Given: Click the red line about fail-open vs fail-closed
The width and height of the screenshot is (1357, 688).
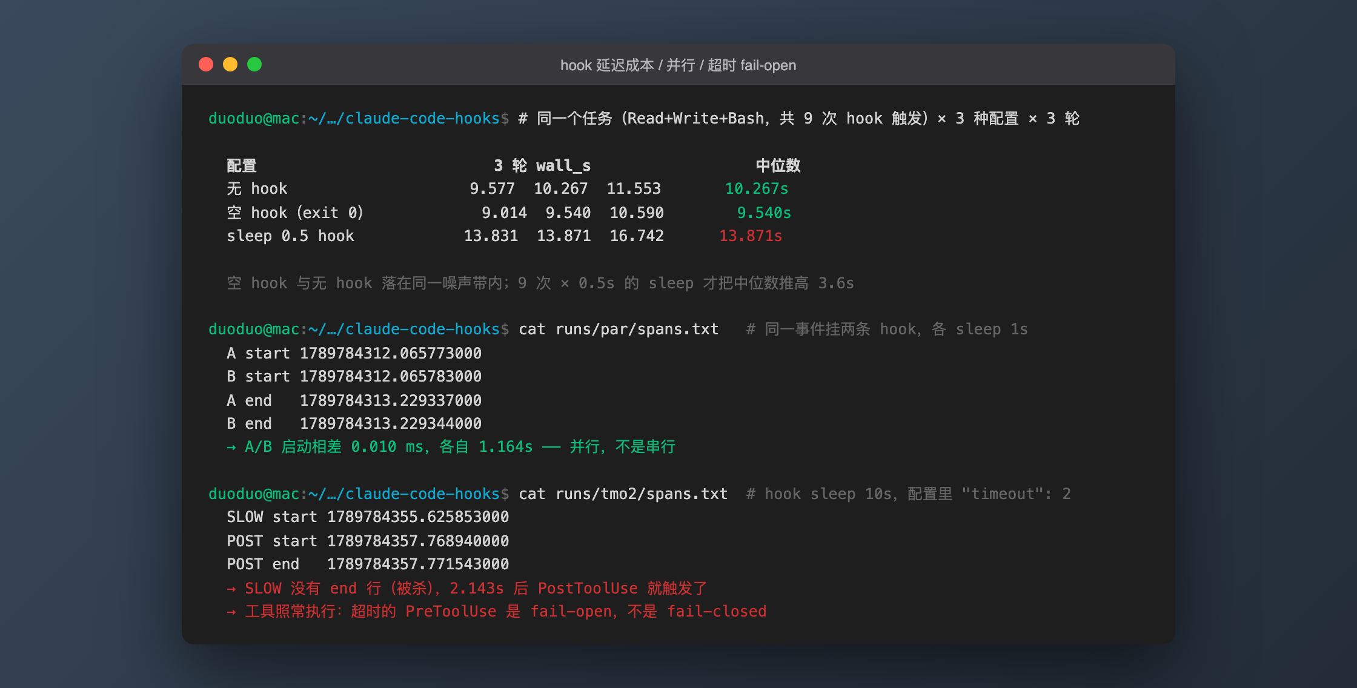Looking at the screenshot, I should click(497, 611).
